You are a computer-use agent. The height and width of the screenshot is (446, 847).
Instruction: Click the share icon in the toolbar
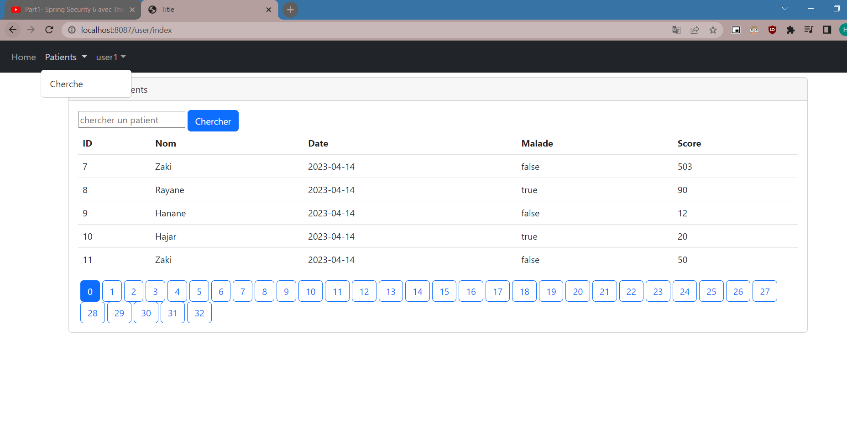coord(695,30)
